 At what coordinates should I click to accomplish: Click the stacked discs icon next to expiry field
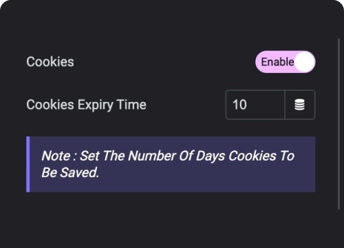299,105
